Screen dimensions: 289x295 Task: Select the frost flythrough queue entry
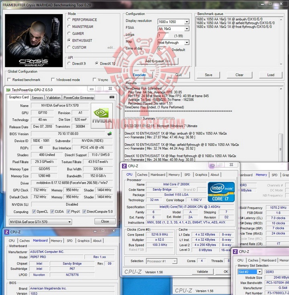click(234, 27)
